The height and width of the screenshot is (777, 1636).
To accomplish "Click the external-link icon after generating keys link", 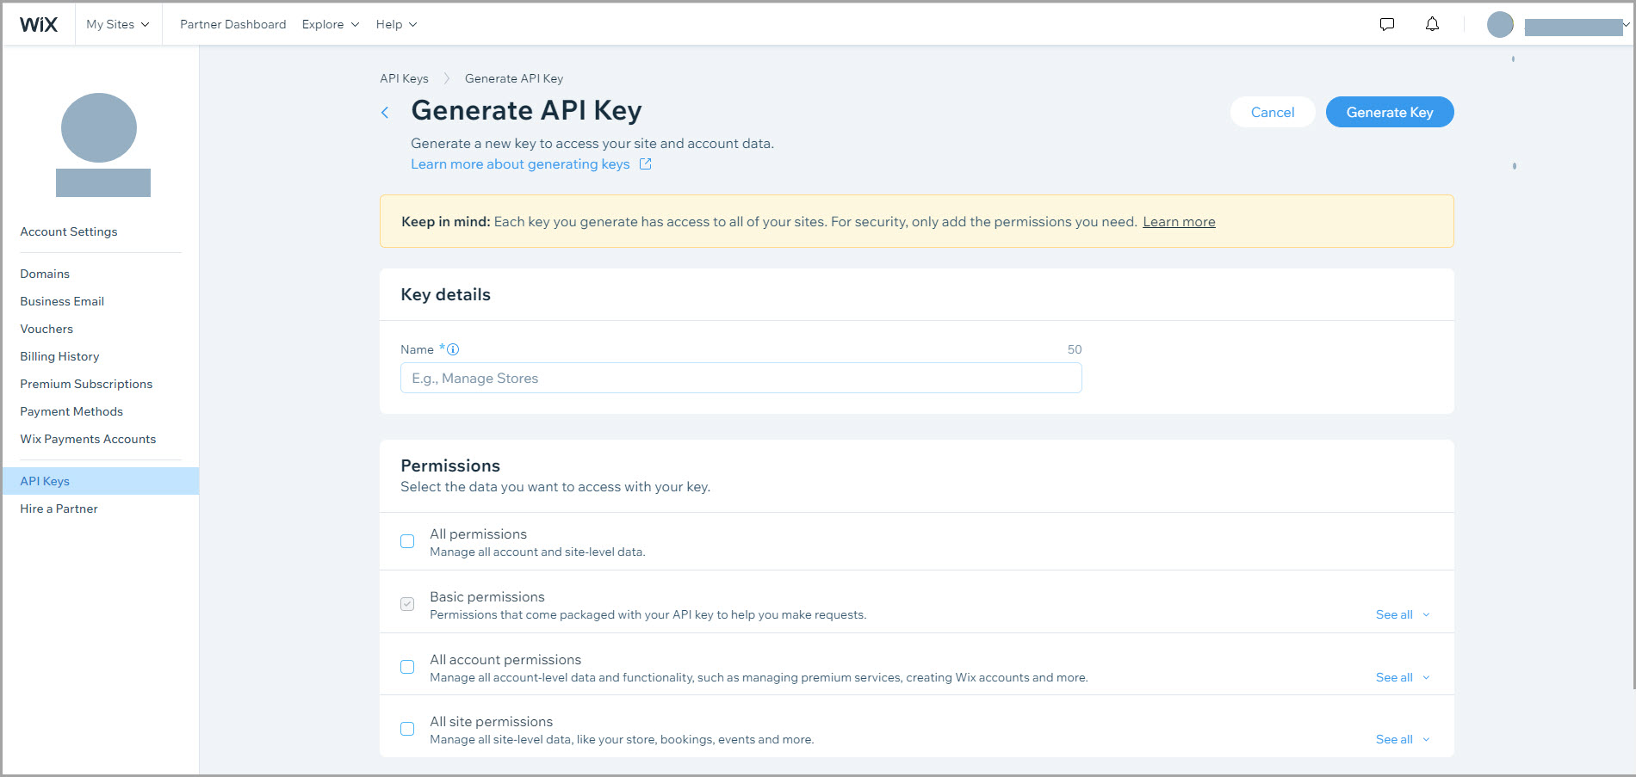I will tap(645, 163).
